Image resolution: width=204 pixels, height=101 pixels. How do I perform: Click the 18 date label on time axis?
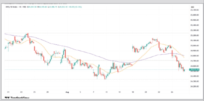(x=133, y=92)
